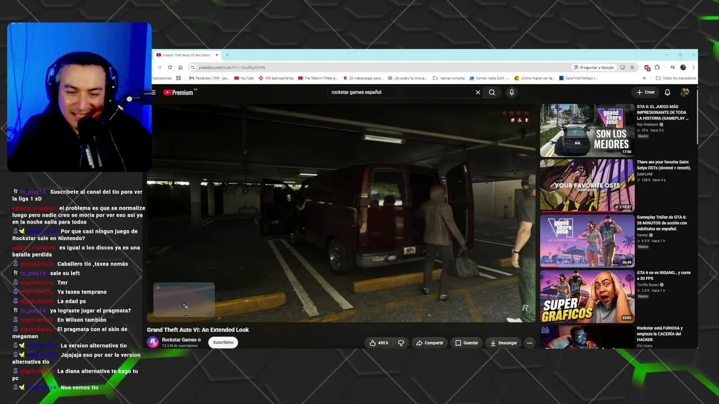
Task: Click the Suscribirse button
Action: (223, 342)
